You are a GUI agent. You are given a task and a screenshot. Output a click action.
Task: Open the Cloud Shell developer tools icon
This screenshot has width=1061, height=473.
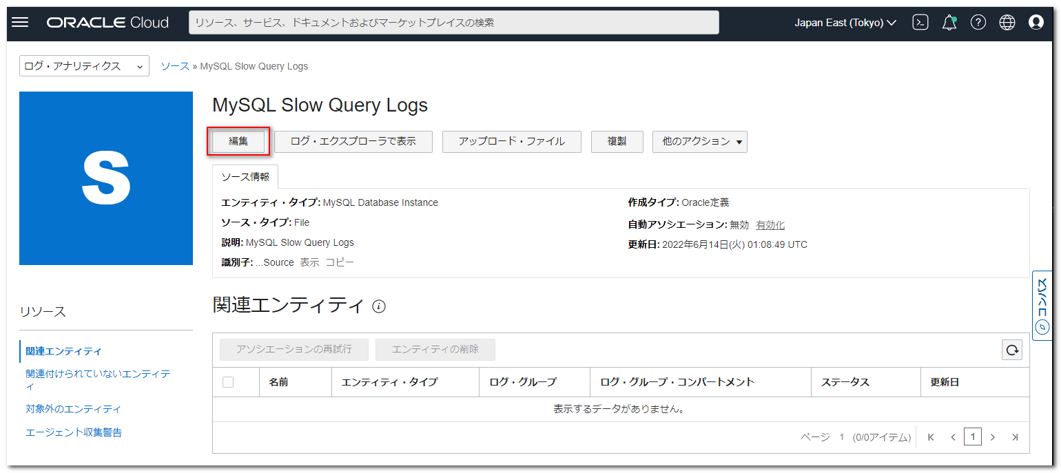(x=920, y=23)
